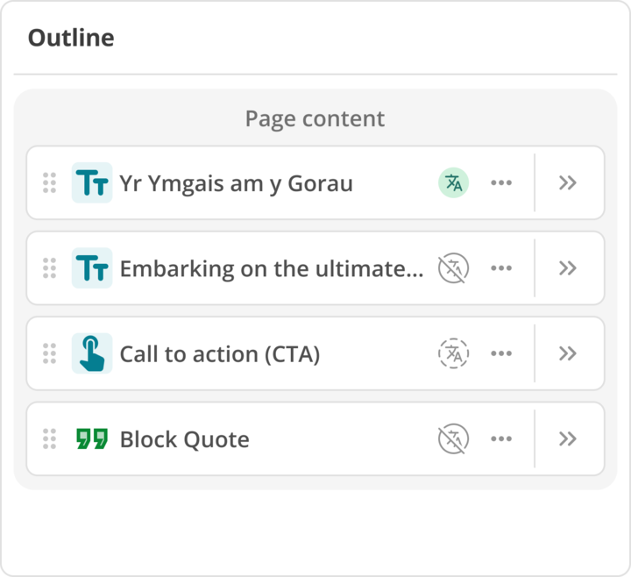This screenshot has width=631, height=577.
Task: Toggle the green translation icon on Yr Ymgais
Action: coord(453,182)
